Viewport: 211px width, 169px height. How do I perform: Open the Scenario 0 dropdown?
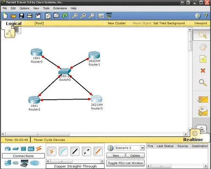tap(130, 148)
